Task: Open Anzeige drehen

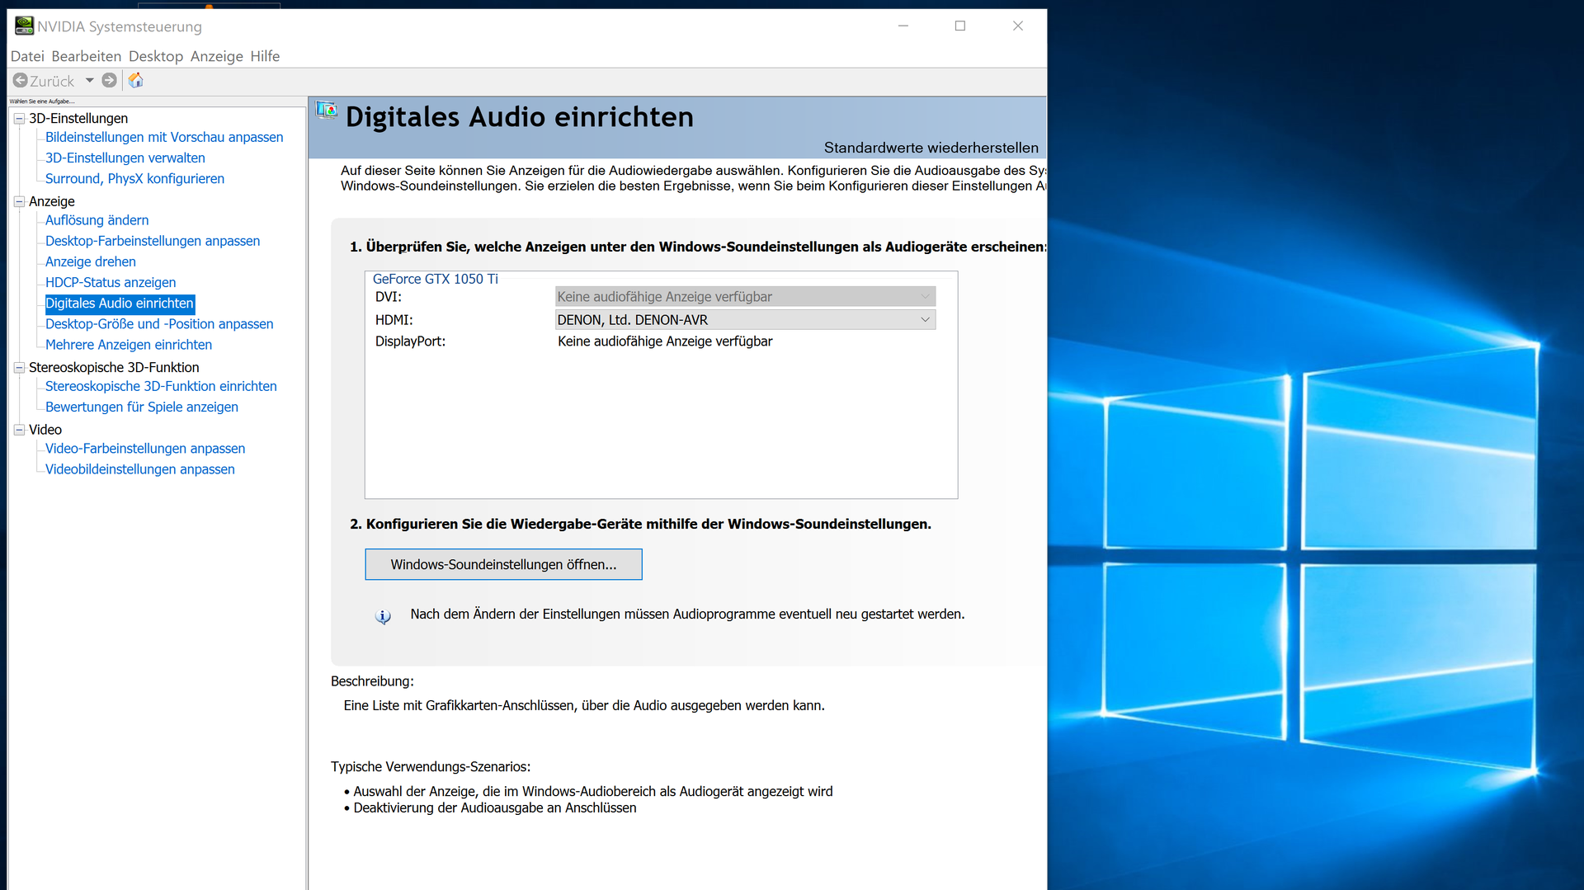Action: [91, 261]
